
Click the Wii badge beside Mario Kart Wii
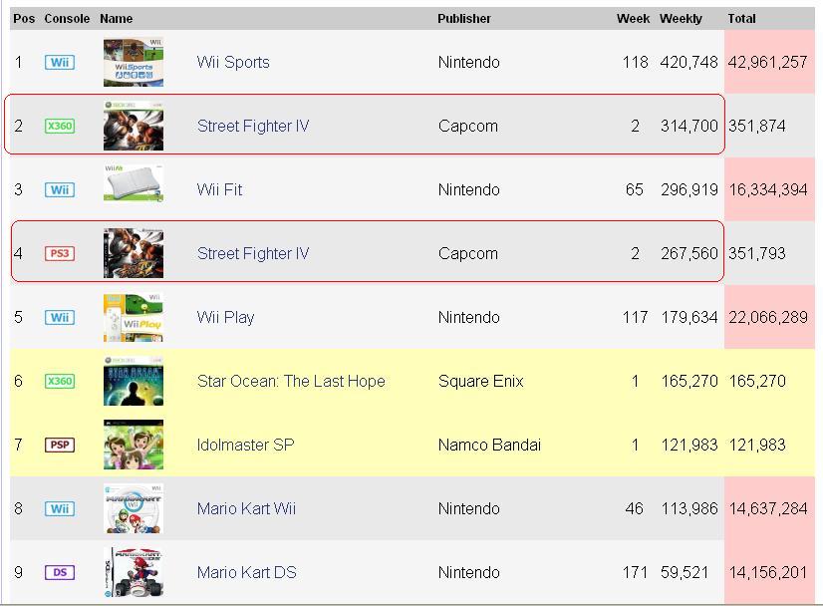pos(60,509)
